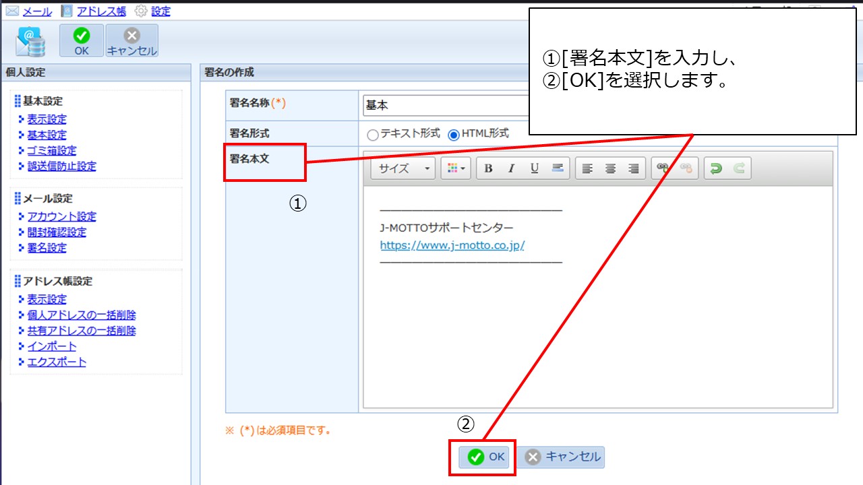This screenshot has width=863, height=485.
Task: Click the OK button below the signature form
Action: coord(485,457)
